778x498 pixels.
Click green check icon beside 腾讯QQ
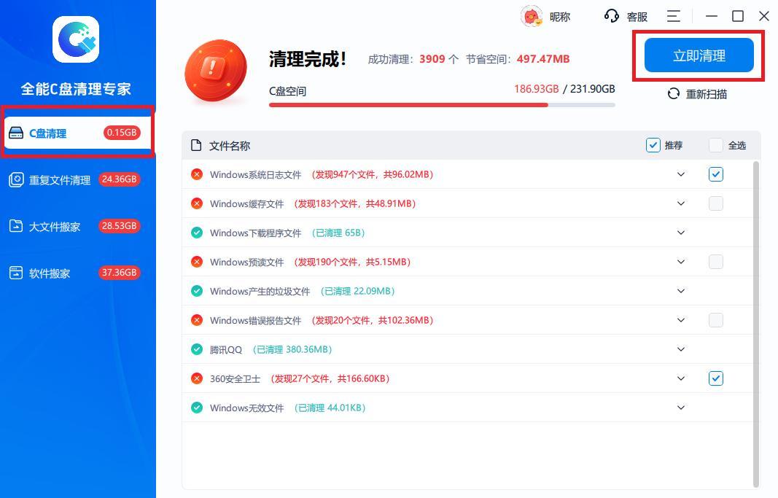coord(197,349)
